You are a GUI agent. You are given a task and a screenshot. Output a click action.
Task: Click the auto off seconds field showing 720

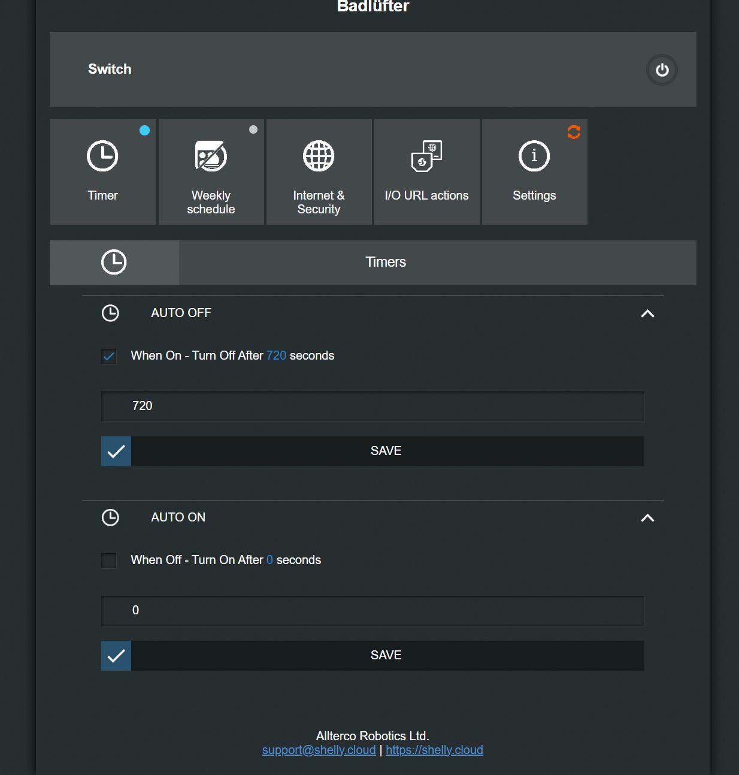pos(372,406)
